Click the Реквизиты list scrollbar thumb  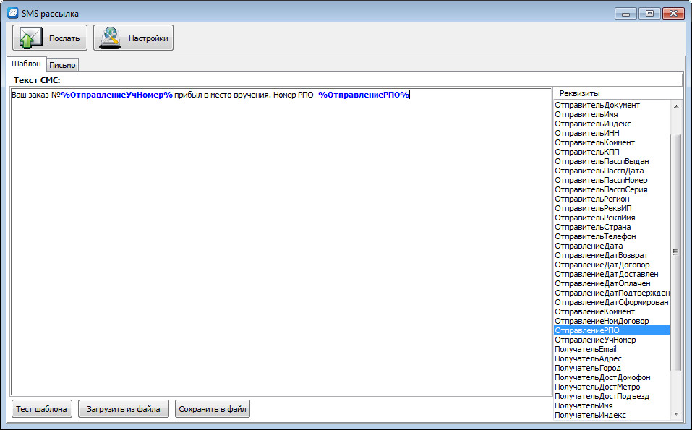click(x=676, y=253)
